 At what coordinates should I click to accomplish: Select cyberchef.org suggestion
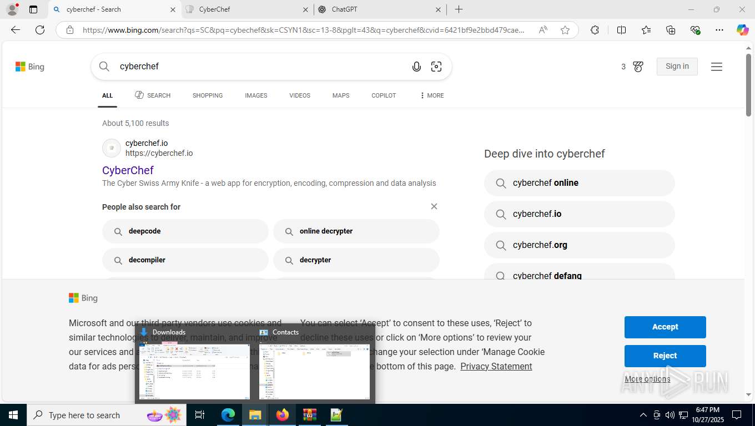tap(580, 245)
